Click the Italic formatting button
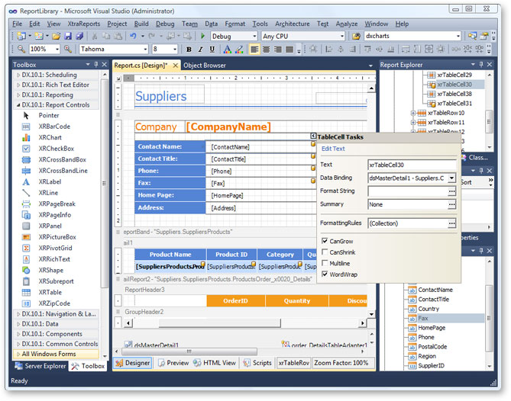The width and height of the screenshot is (511, 401). click(x=199, y=50)
